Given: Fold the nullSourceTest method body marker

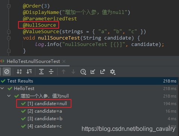Looking at the screenshot, I should click(9, 38).
